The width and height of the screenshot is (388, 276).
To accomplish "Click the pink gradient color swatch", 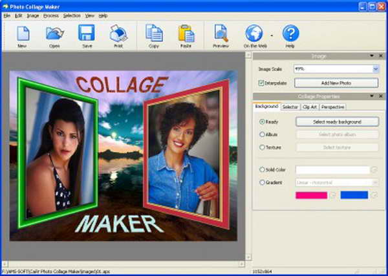I will point(311,195).
